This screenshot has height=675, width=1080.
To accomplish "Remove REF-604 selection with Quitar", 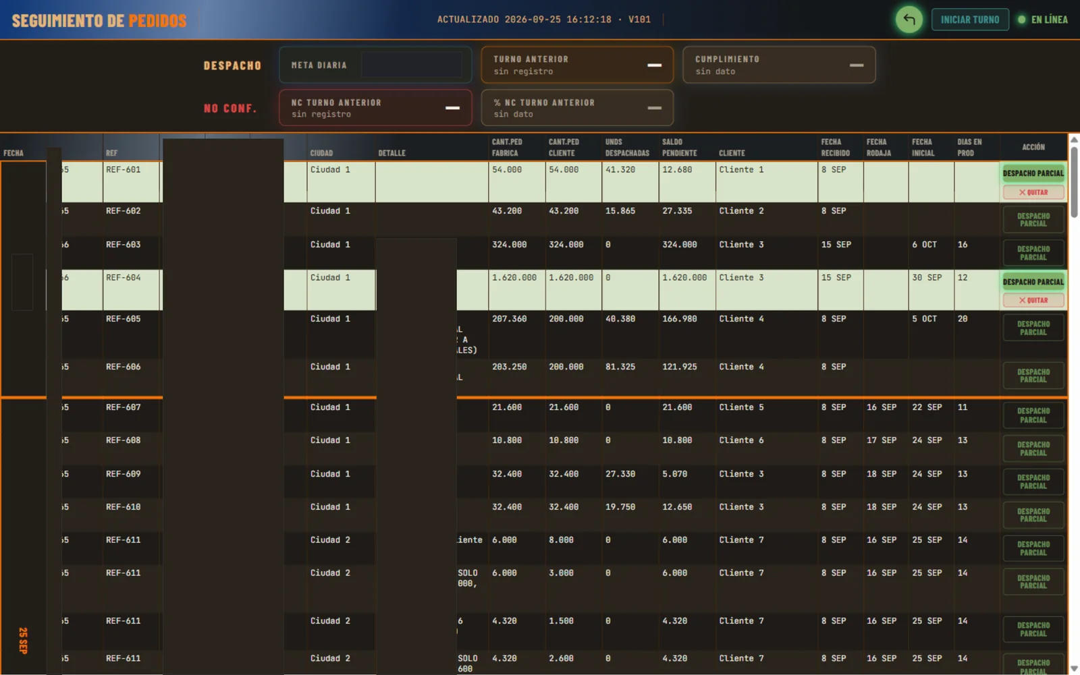I will click(x=1033, y=300).
